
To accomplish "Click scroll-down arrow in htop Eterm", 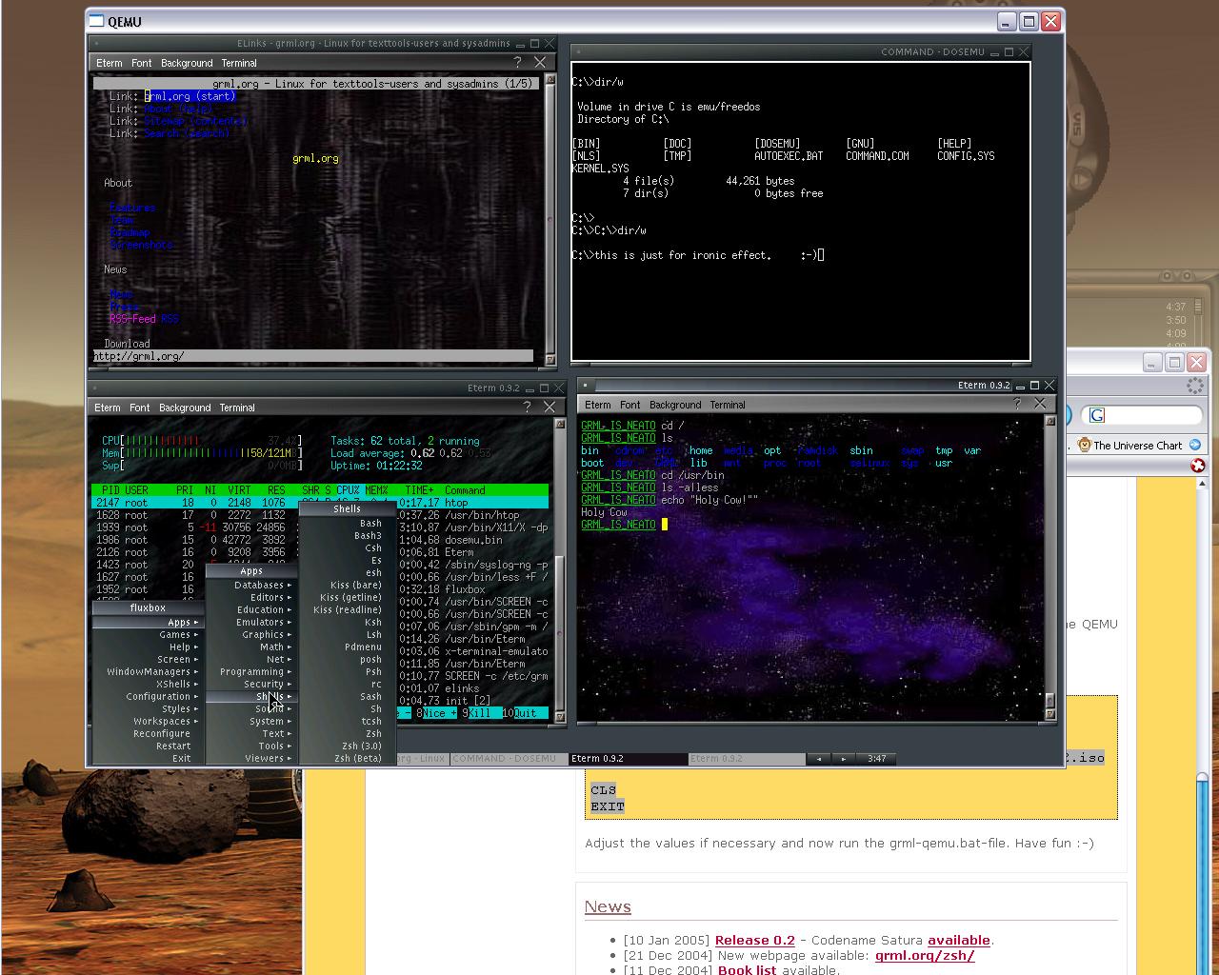I will [560, 716].
